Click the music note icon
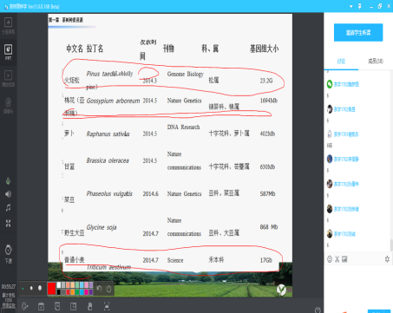This screenshot has width=393, height=313. 8,207
